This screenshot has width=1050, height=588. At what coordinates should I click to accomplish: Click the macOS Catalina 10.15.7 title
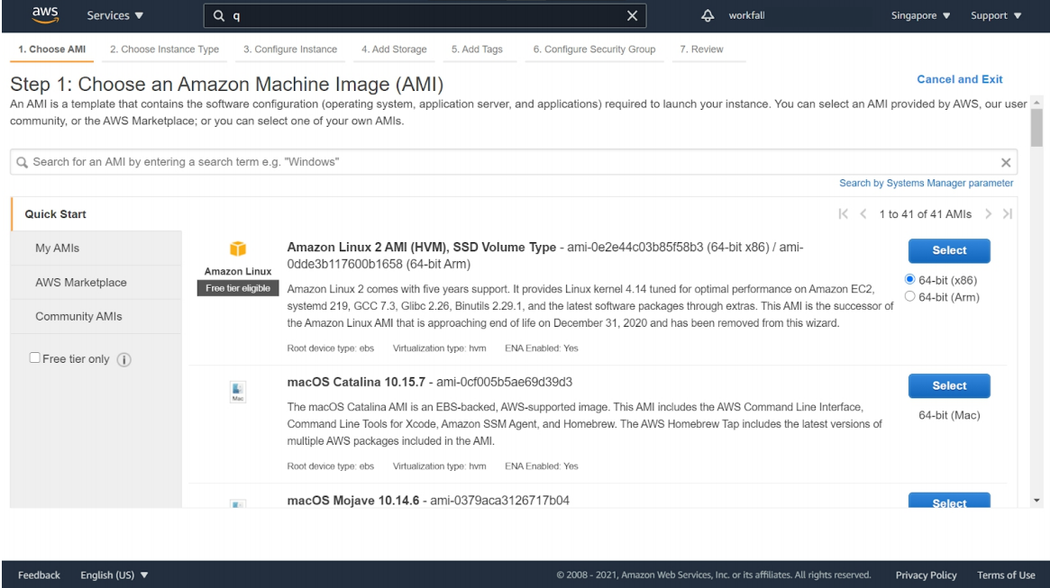click(356, 382)
